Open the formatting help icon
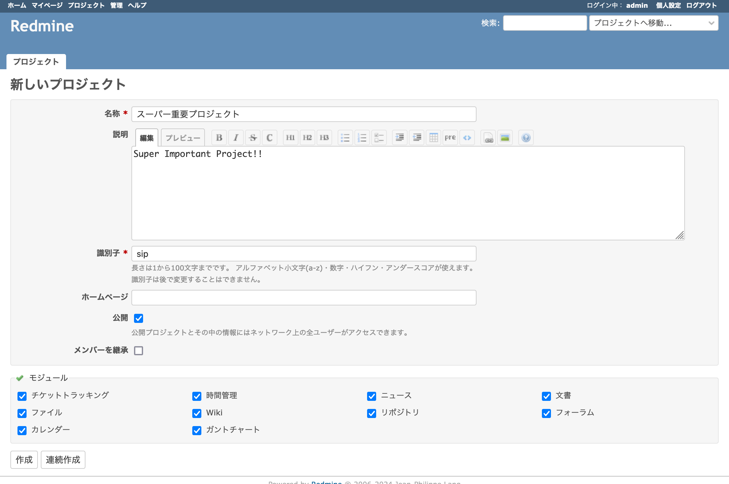729x484 pixels. pos(525,137)
